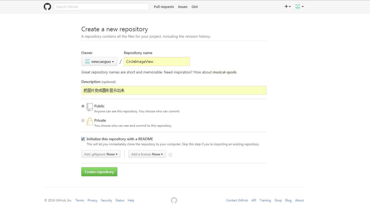Expand the Add .gitignore dropdown
Screen dimensions: 370x211
101,154
